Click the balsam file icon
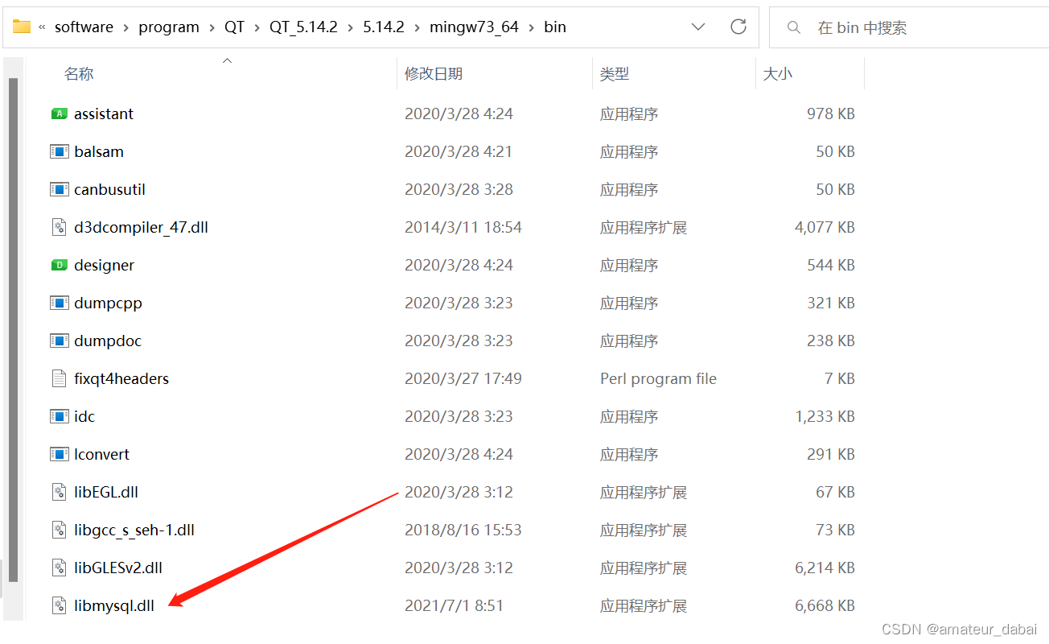Image resolution: width=1049 pixels, height=644 pixels. [x=59, y=151]
